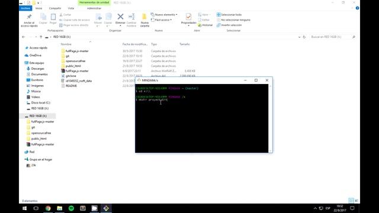Switch to the Vista ribbon tab
This screenshot has height=213, width=379.
click(71, 8)
